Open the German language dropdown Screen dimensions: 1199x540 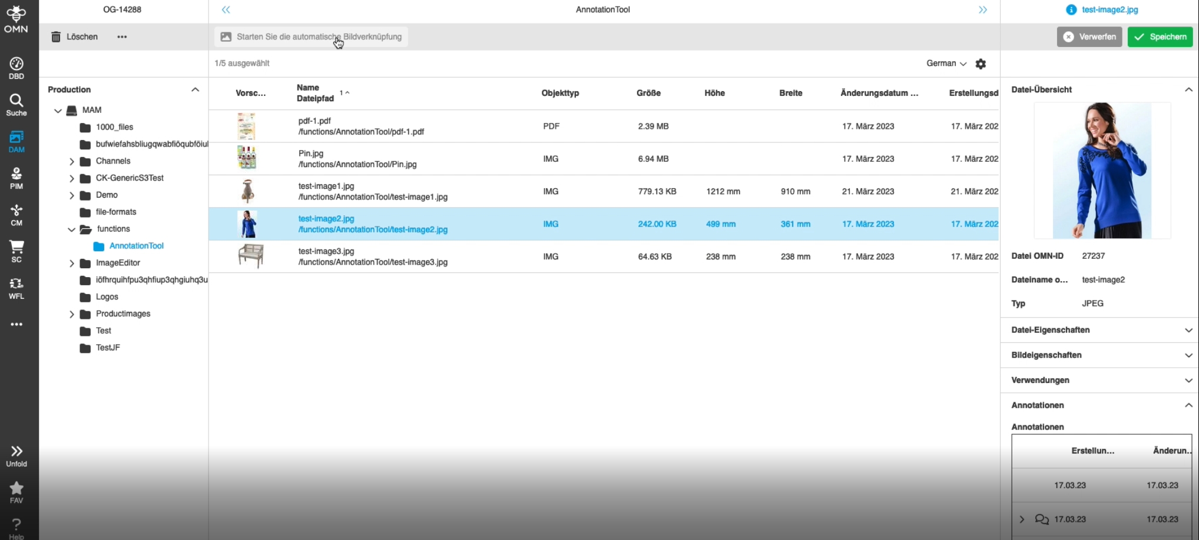click(946, 64)
